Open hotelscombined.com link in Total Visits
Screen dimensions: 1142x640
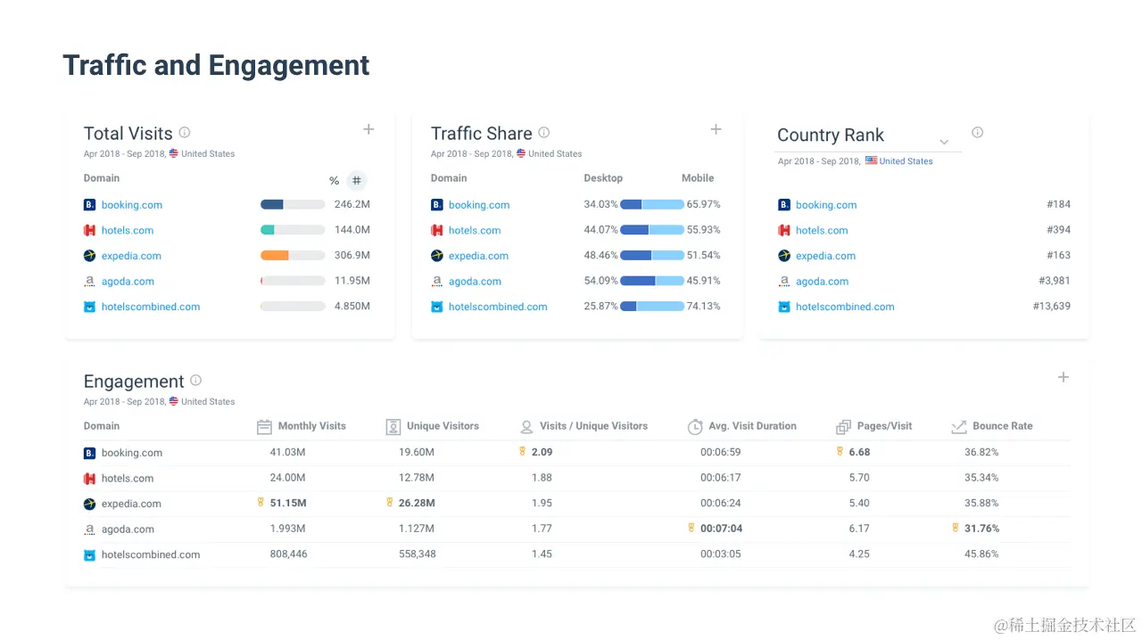151,307
